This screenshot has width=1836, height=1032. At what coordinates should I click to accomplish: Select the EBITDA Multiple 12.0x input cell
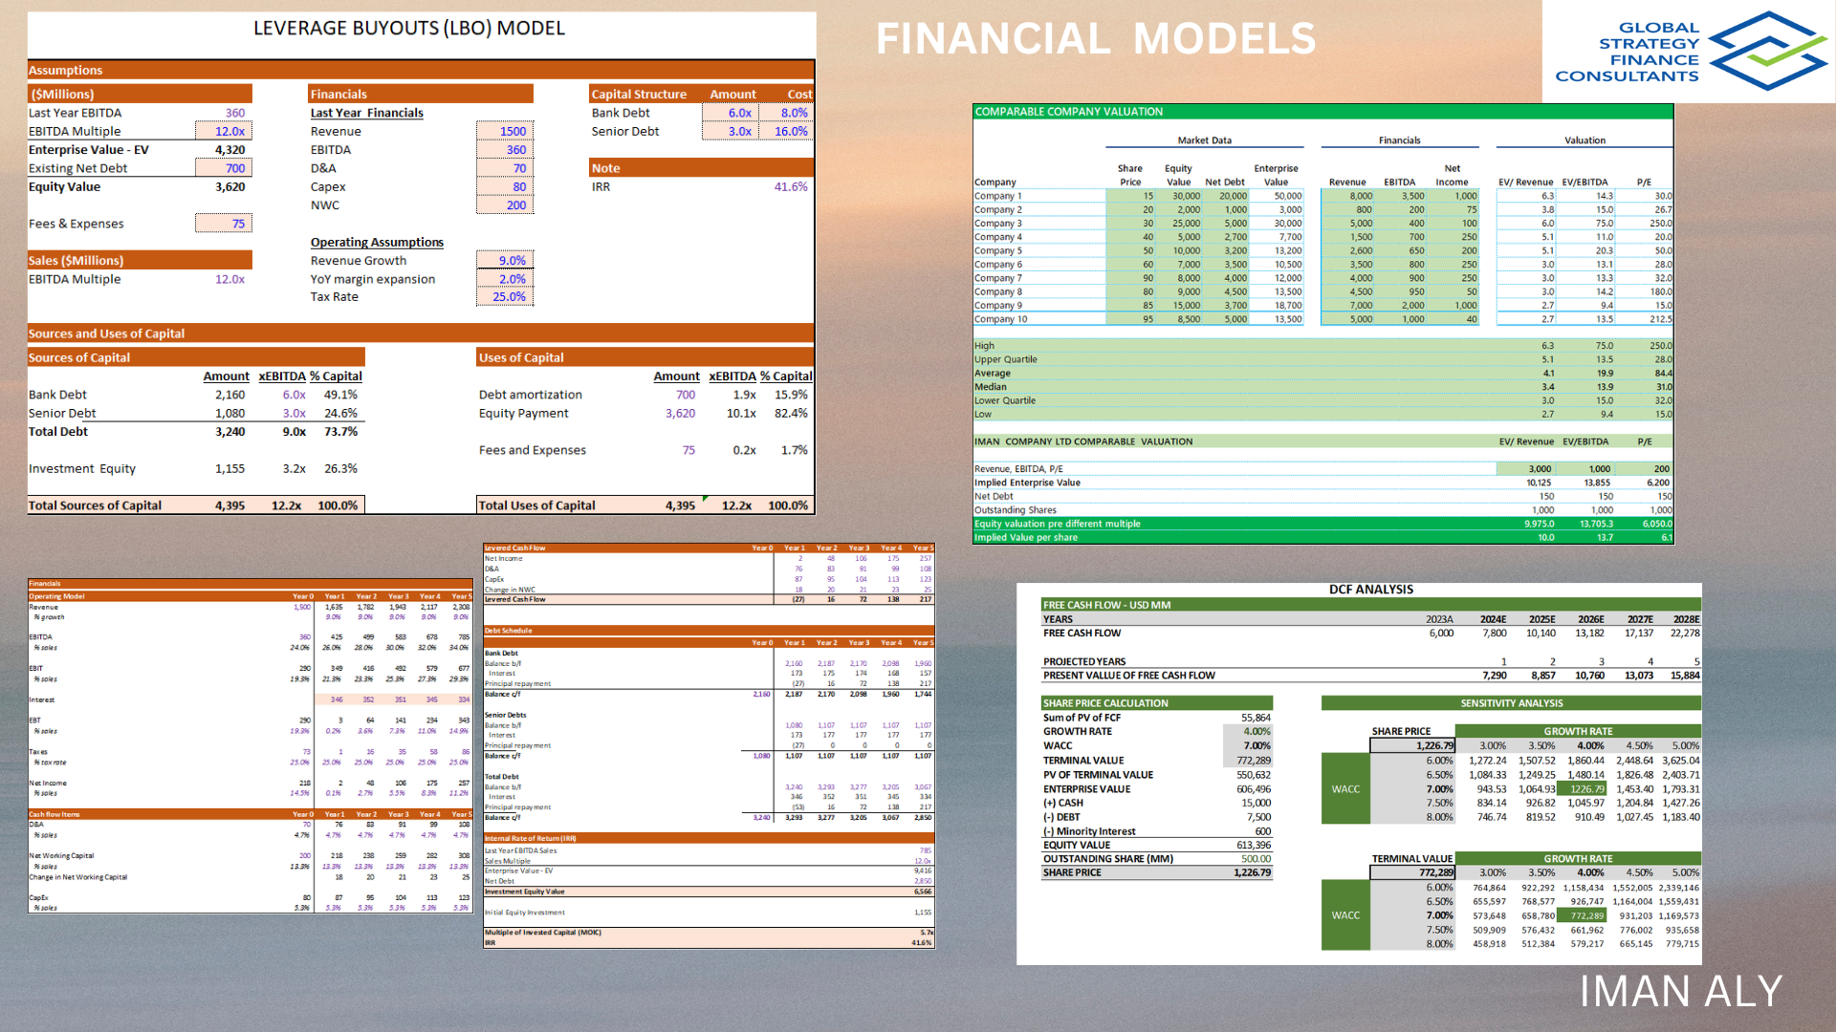point(224,132)
